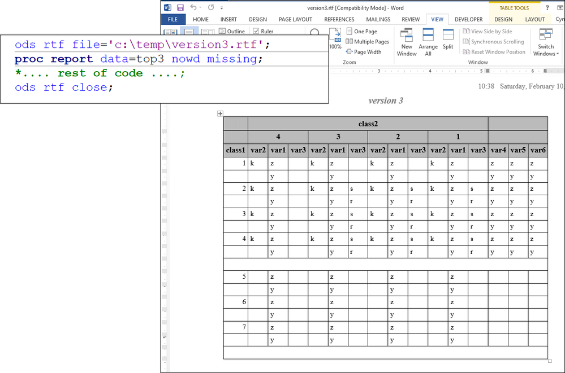Click the Arrange All icon

[x=428, y=42]
